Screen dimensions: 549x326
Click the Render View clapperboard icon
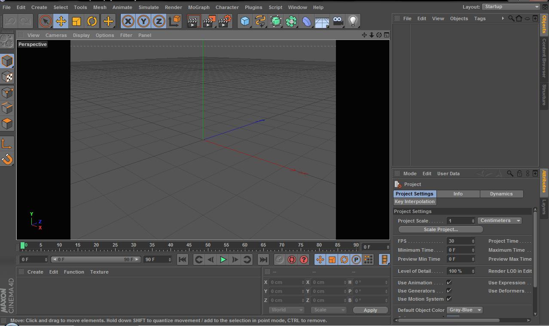click(194, 21)
